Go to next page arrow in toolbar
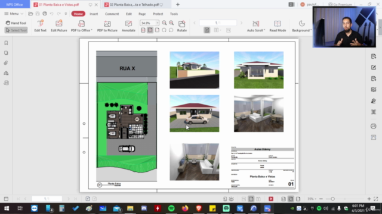This screenshot has height=214, width=382. click(x=241, y=23)
